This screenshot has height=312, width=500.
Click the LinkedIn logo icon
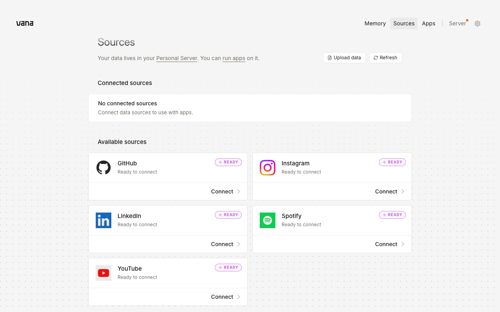104,220
